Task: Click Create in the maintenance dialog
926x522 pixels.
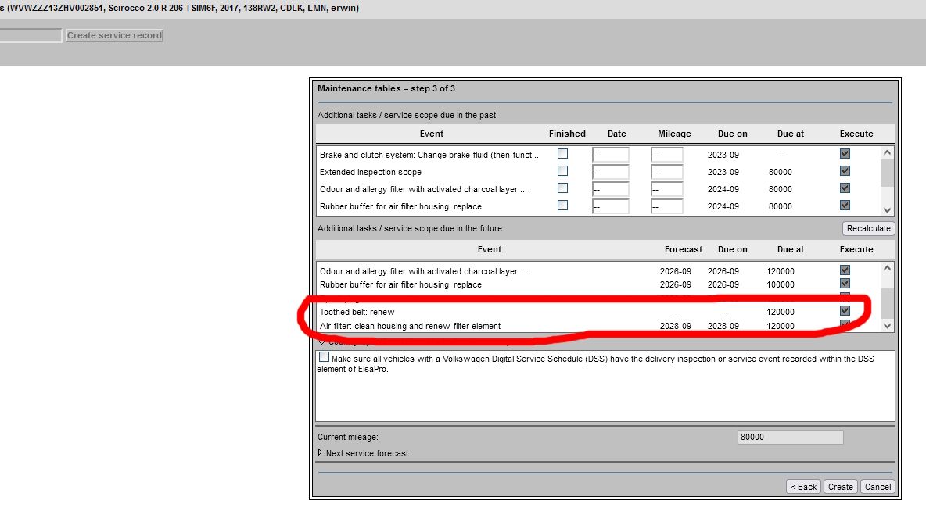Action: [x=841, y=487]
